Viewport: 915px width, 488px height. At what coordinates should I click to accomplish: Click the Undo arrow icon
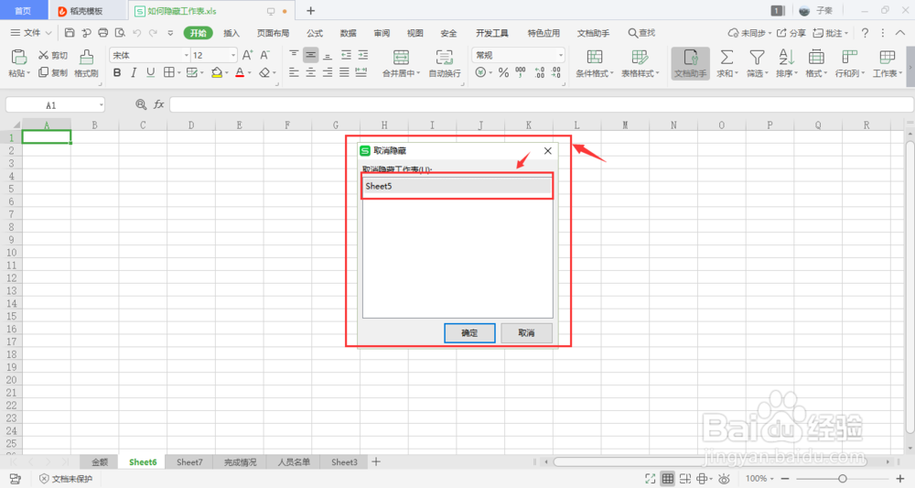[x=136, y=33]
